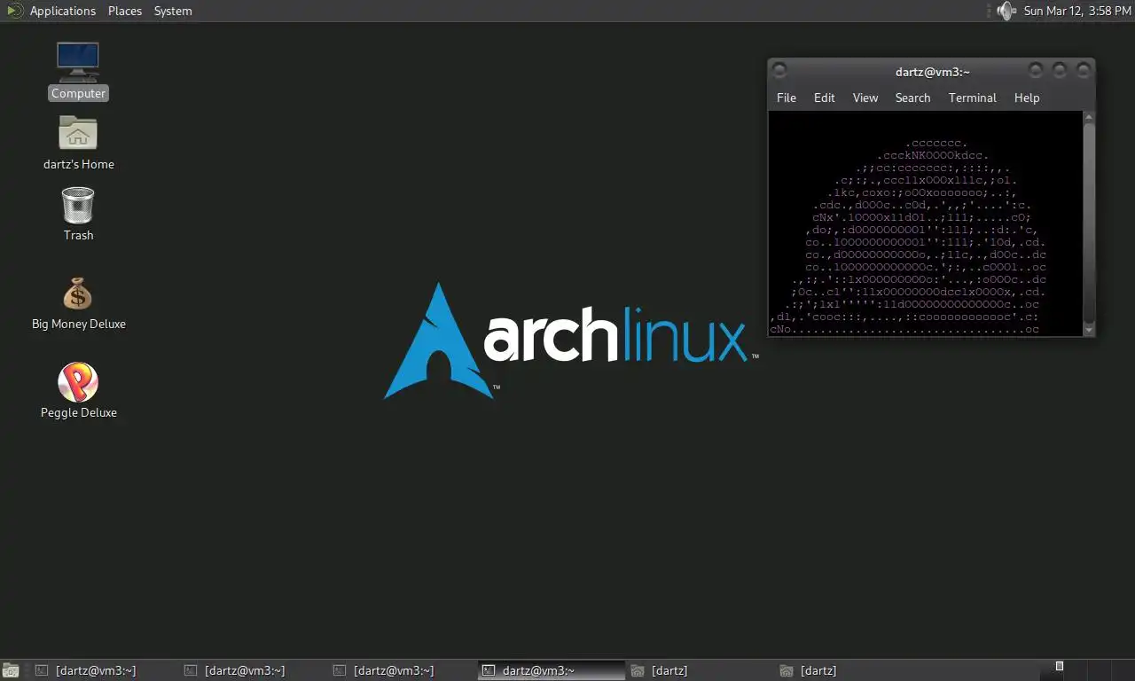Open the terminal View menu
1135x681 pixels.
tap(865, 98)
